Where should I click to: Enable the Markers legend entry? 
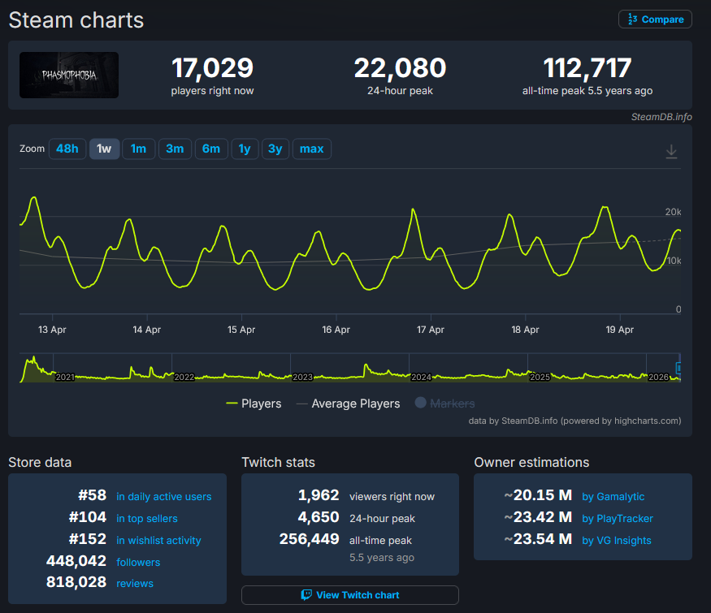coord(444,404)
